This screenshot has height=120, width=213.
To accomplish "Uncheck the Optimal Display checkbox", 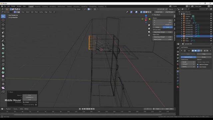I will [198, 64].
